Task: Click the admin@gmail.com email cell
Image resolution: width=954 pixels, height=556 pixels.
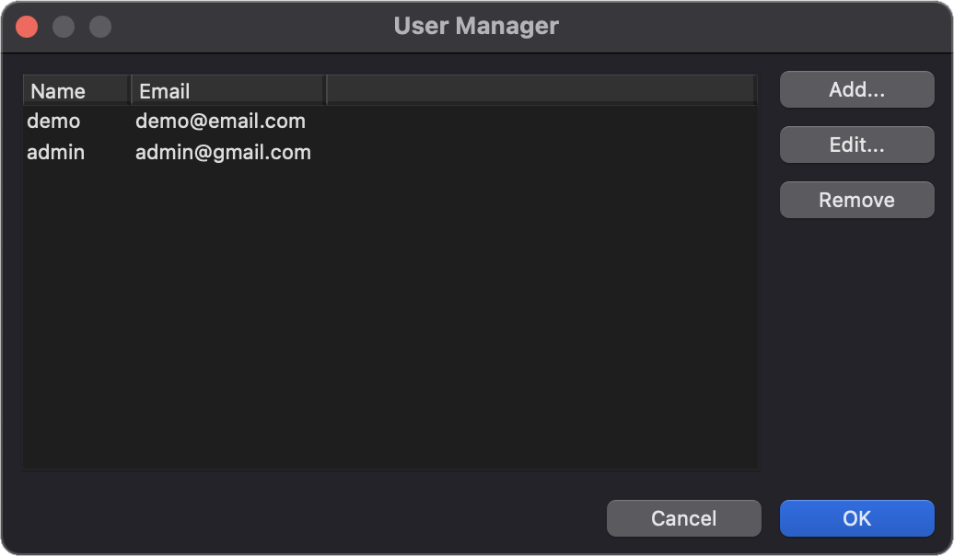Action: 223,152
